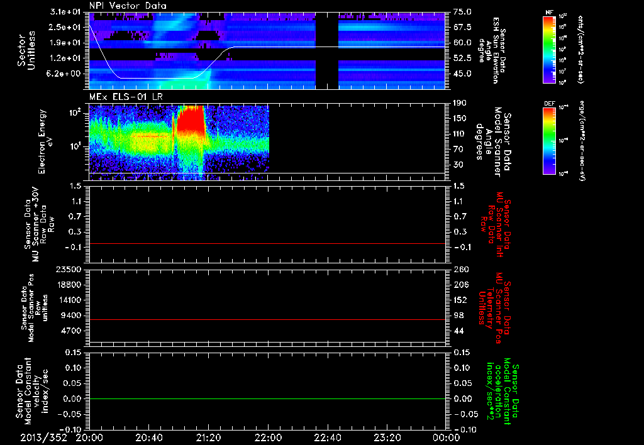Click the DEF energy flux color bar

point(550,140)
